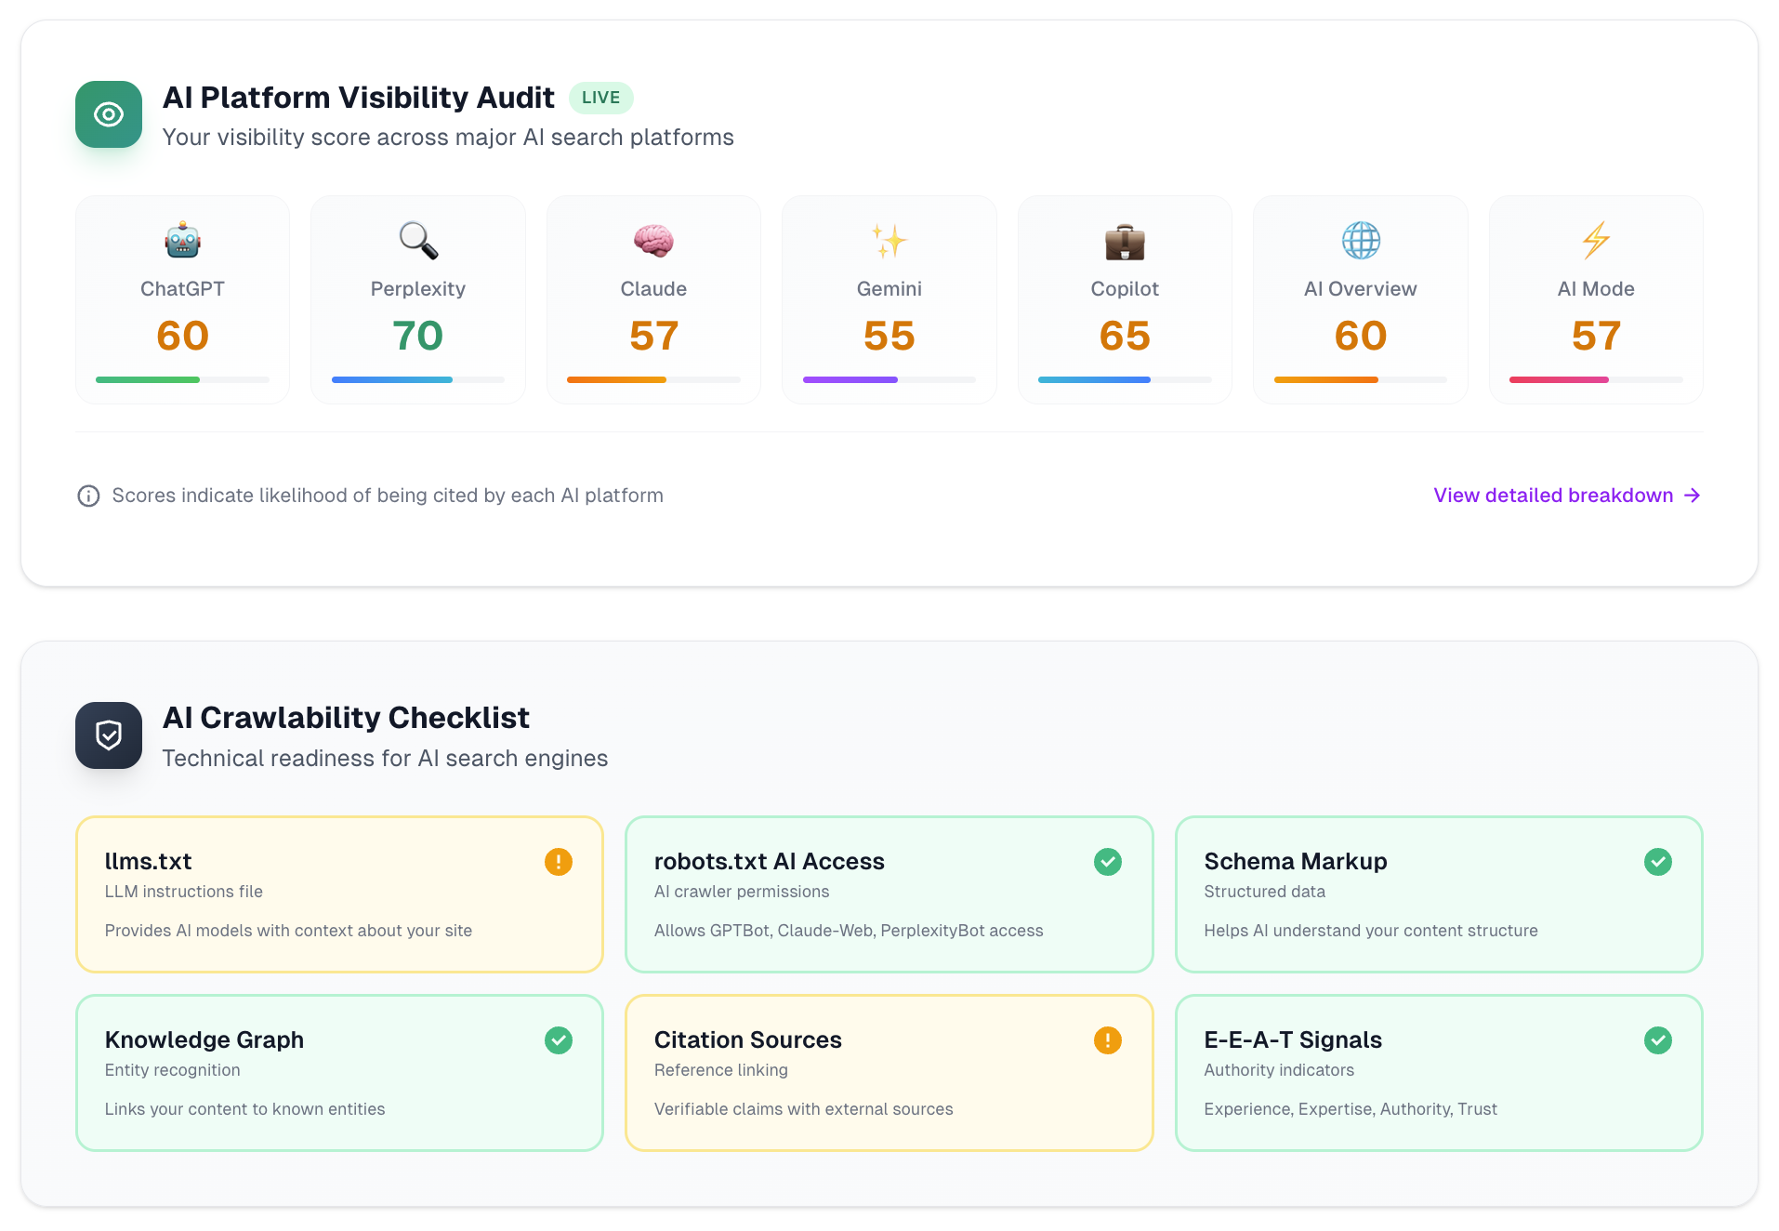Click the checkmark on E-E-A-T Signals card
1779x1231 pixels.
coord(1658,1040)
